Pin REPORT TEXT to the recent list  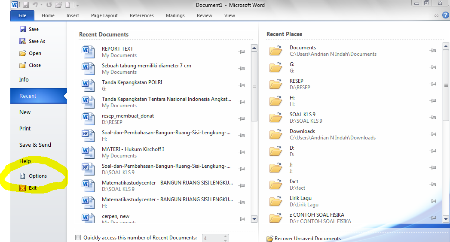coord(242,52)
